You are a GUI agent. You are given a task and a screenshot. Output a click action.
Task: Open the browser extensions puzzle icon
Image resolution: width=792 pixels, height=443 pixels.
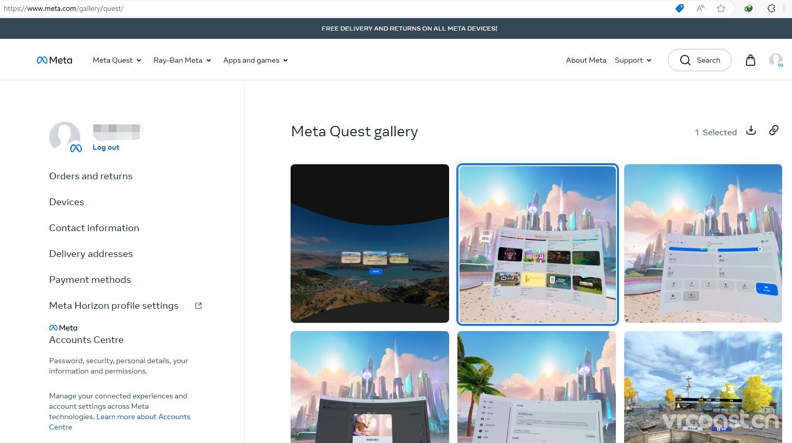click(771, 8)
